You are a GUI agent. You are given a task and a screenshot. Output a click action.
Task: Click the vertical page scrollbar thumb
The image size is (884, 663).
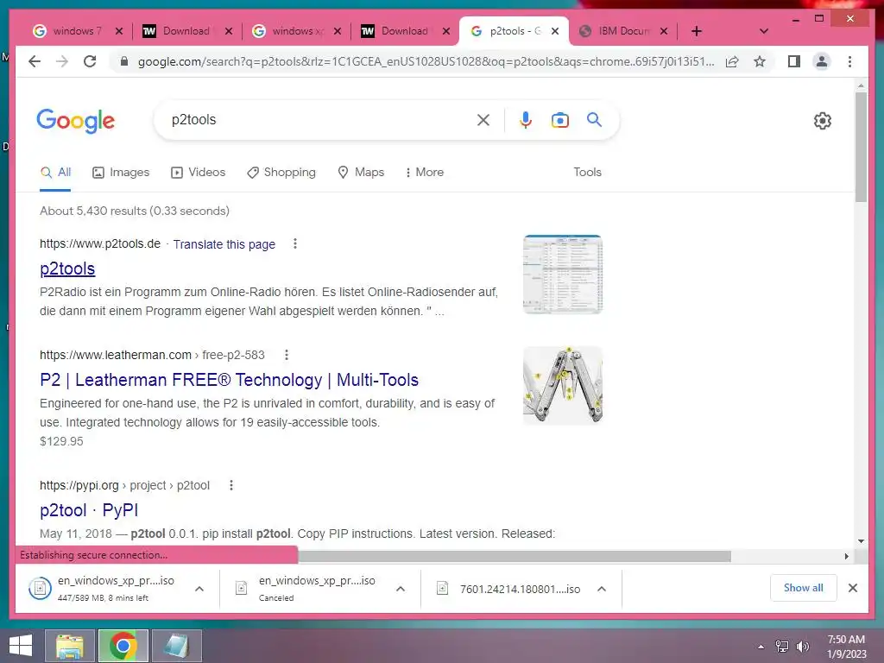click(861, 147)
